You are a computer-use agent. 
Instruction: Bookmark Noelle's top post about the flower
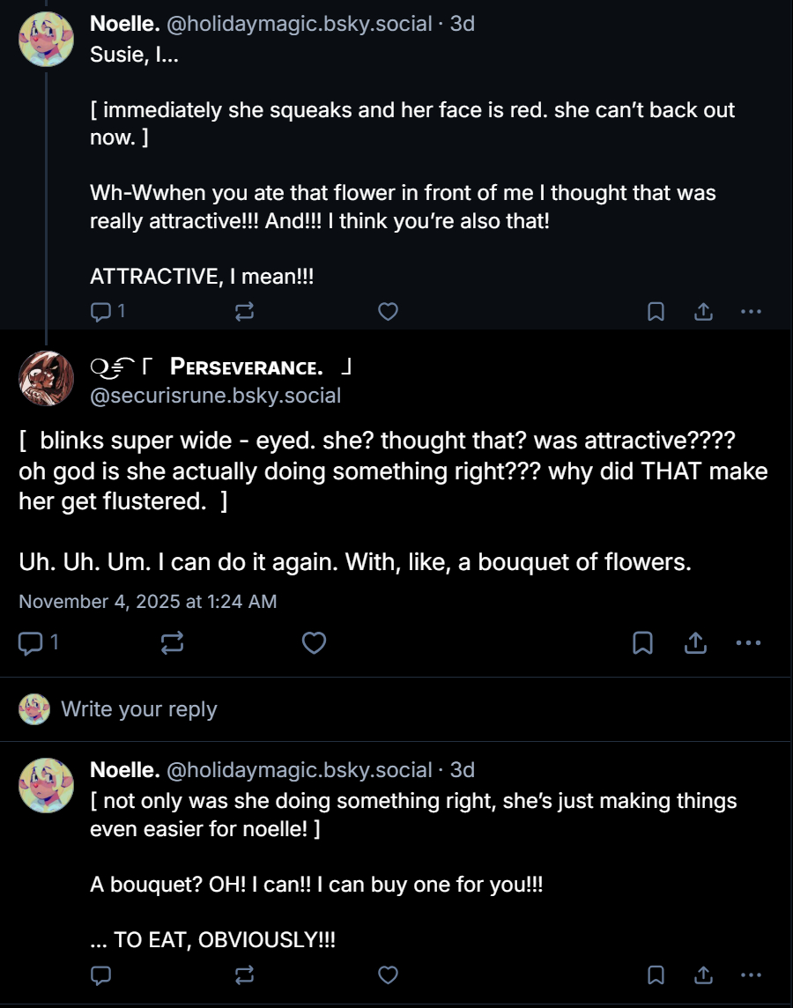point(656,311)
